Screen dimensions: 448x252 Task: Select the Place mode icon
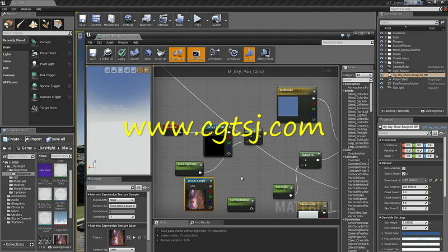click(x=8, y=24)
